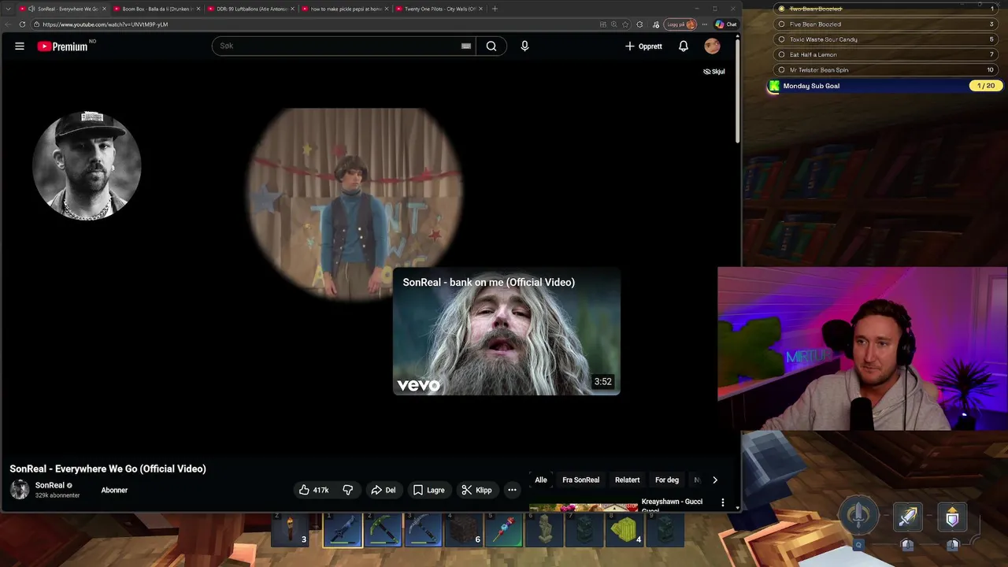This screenshot has width=1008, height=567.
Task: Open browser tab list dropdown arrow
Action: (x=8, y=9)
